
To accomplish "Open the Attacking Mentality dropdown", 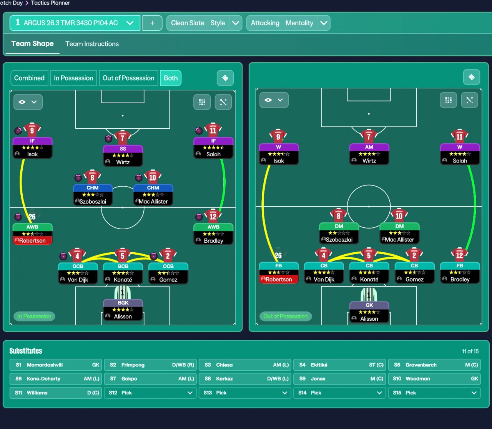I will point(288,23).
